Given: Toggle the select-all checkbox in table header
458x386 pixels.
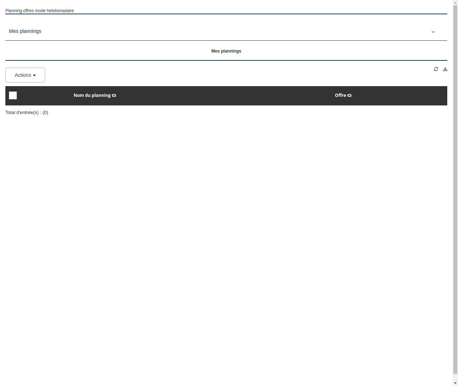Looking at the screenshot, I should (13, 95).
